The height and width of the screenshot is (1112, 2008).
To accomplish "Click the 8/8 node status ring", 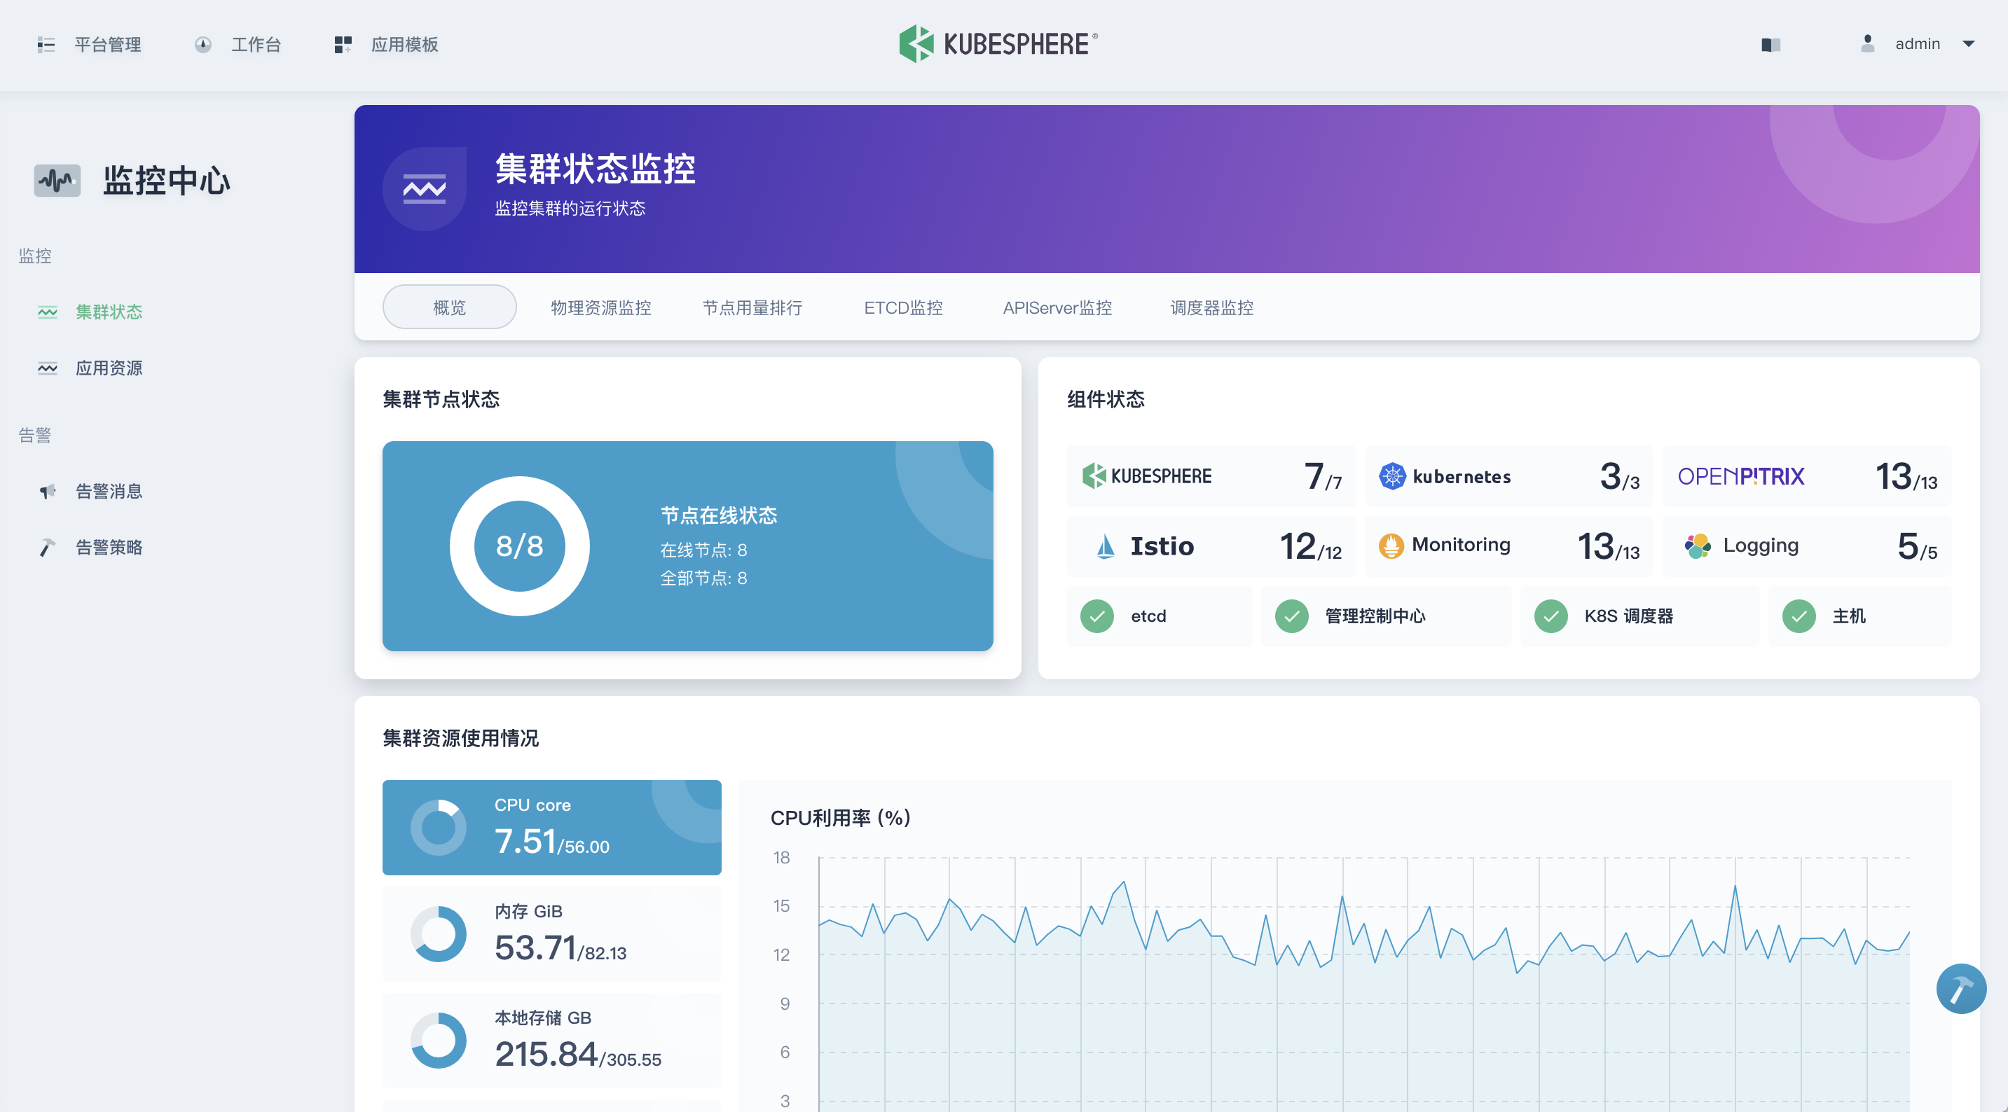I will point(520,546).
